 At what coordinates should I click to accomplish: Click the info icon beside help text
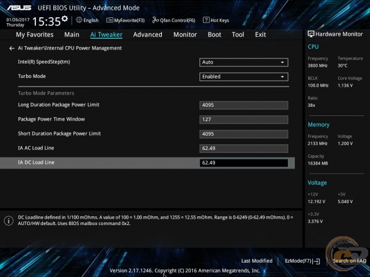(9, 220)
